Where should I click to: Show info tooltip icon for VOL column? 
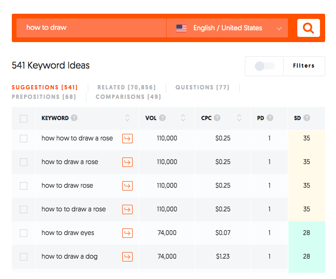point(162,118)
